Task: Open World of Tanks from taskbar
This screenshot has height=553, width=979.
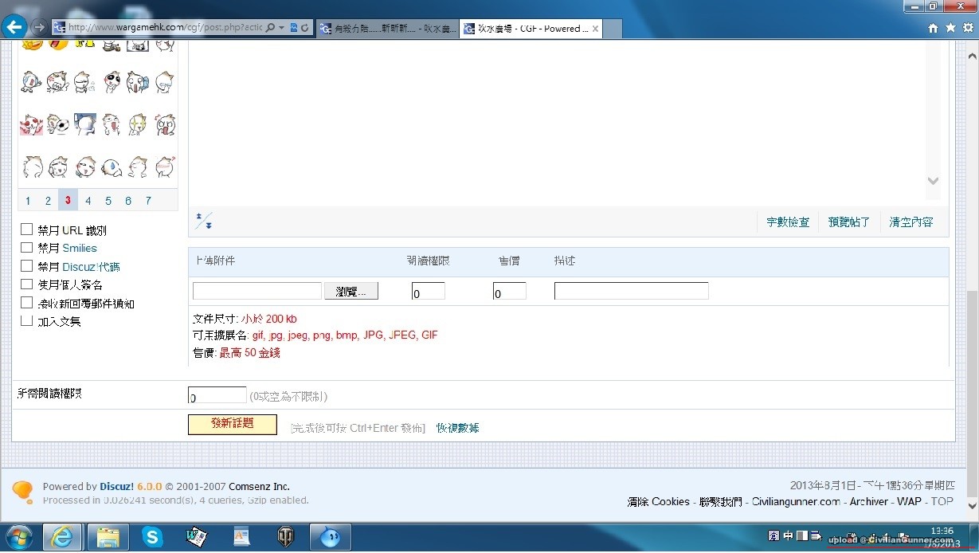Action: pyautogui.click(x=284, y=537)
